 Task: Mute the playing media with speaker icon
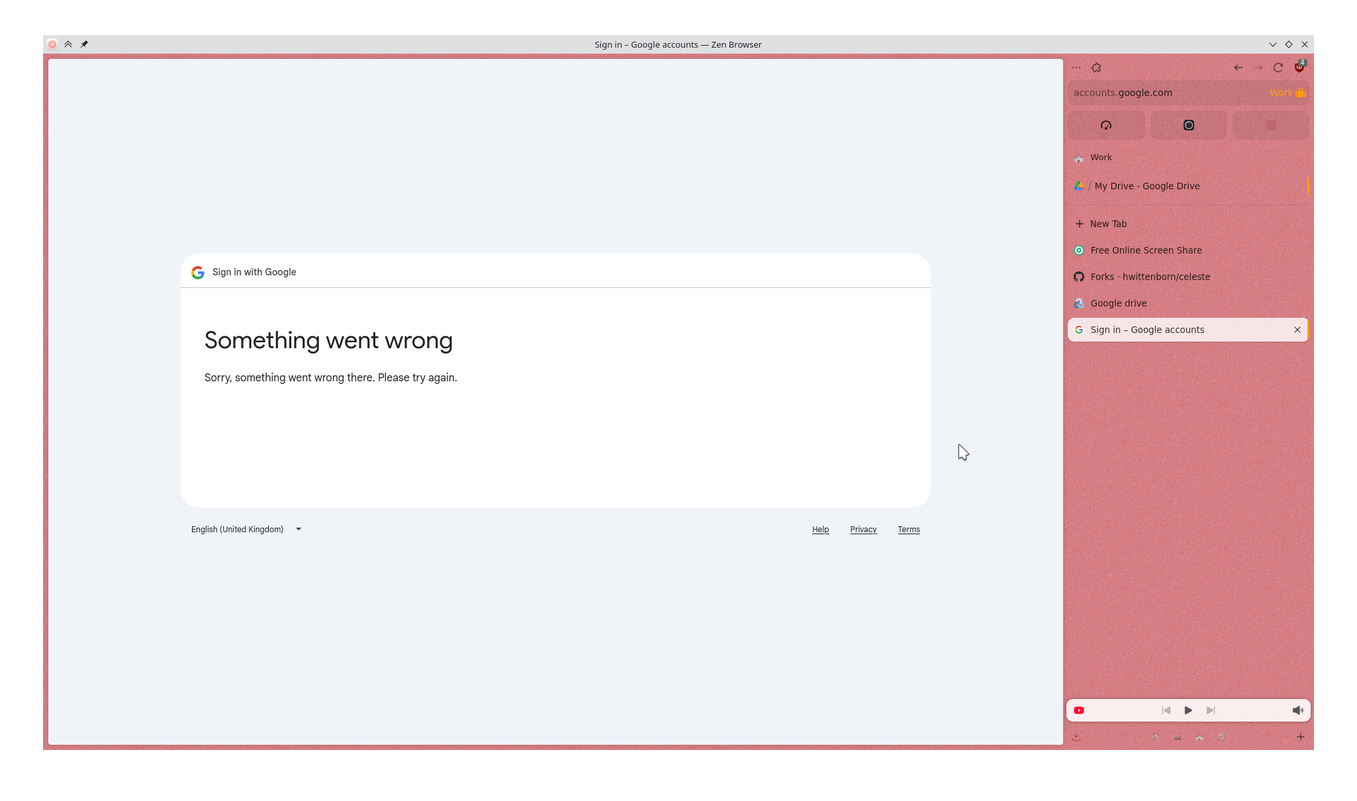tap(1297, 710)
